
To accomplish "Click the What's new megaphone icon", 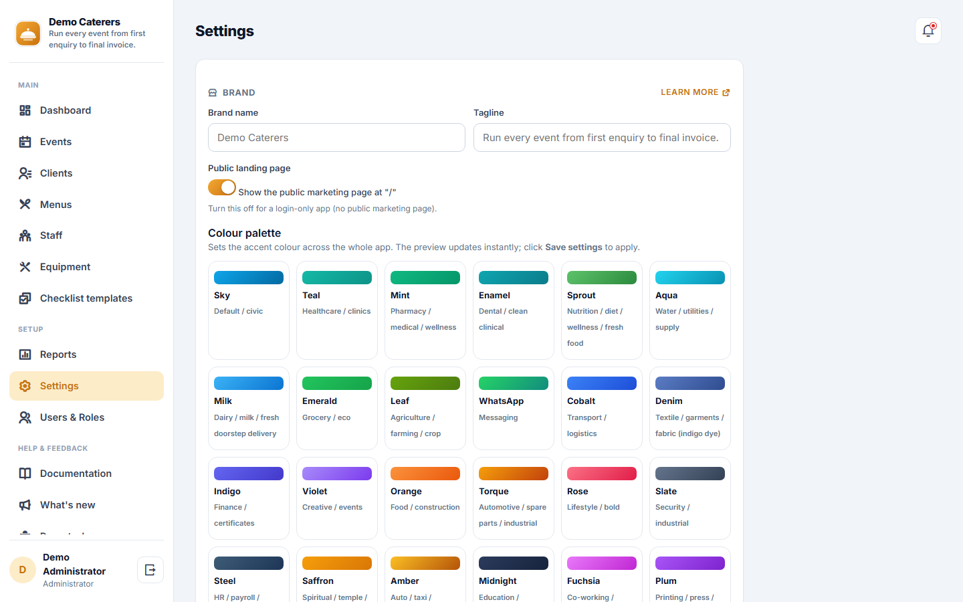I will (25, 505).
